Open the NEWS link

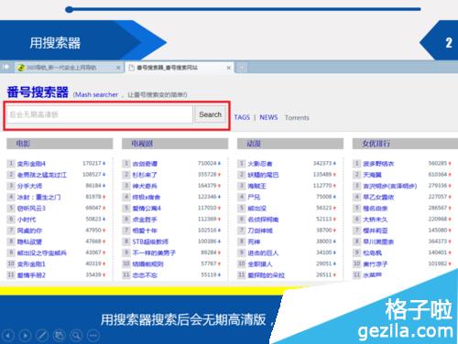pos(268,117)
